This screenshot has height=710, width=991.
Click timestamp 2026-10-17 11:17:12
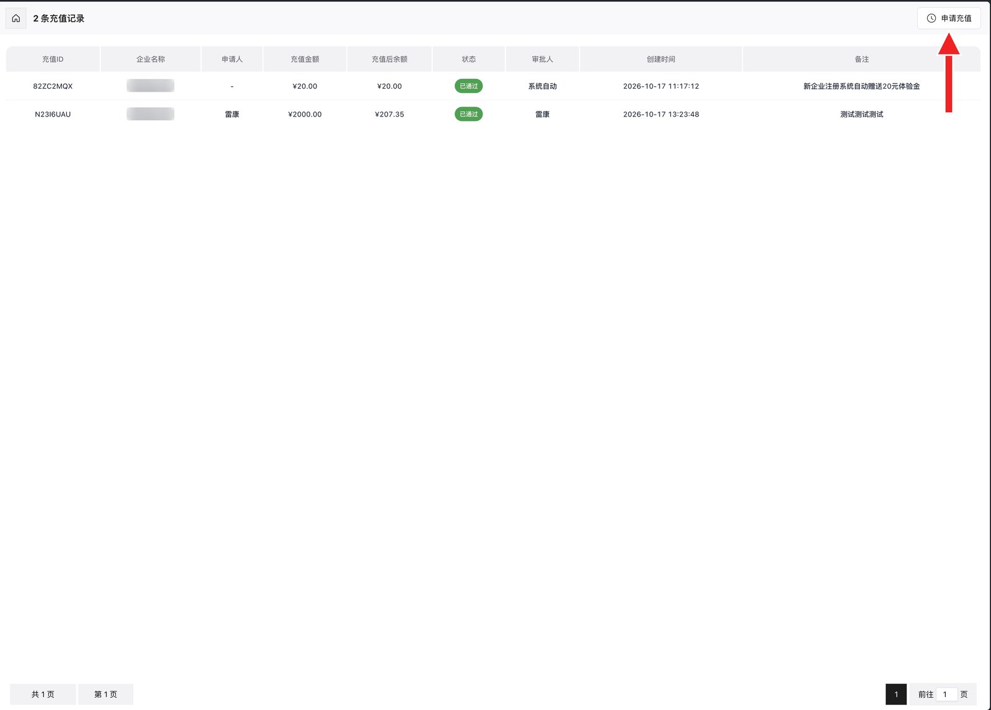[x=661, y=86]
